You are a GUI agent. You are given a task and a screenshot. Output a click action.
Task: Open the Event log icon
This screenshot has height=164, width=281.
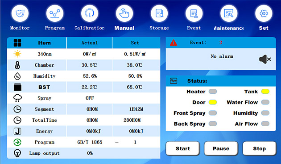click(194, 13)
